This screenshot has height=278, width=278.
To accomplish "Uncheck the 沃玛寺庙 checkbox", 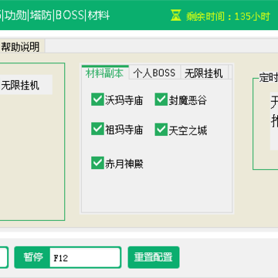I will pos(97,100).
